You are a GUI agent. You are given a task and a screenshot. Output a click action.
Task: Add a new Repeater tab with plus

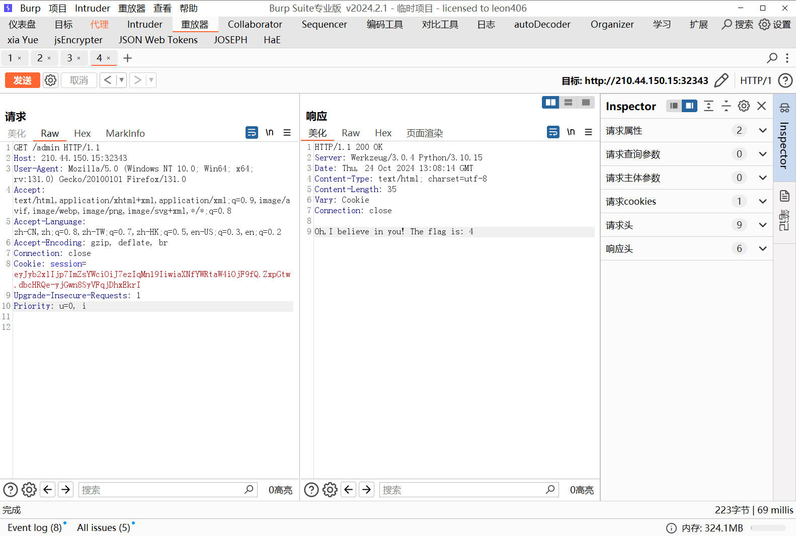click(x=128, y=58)
